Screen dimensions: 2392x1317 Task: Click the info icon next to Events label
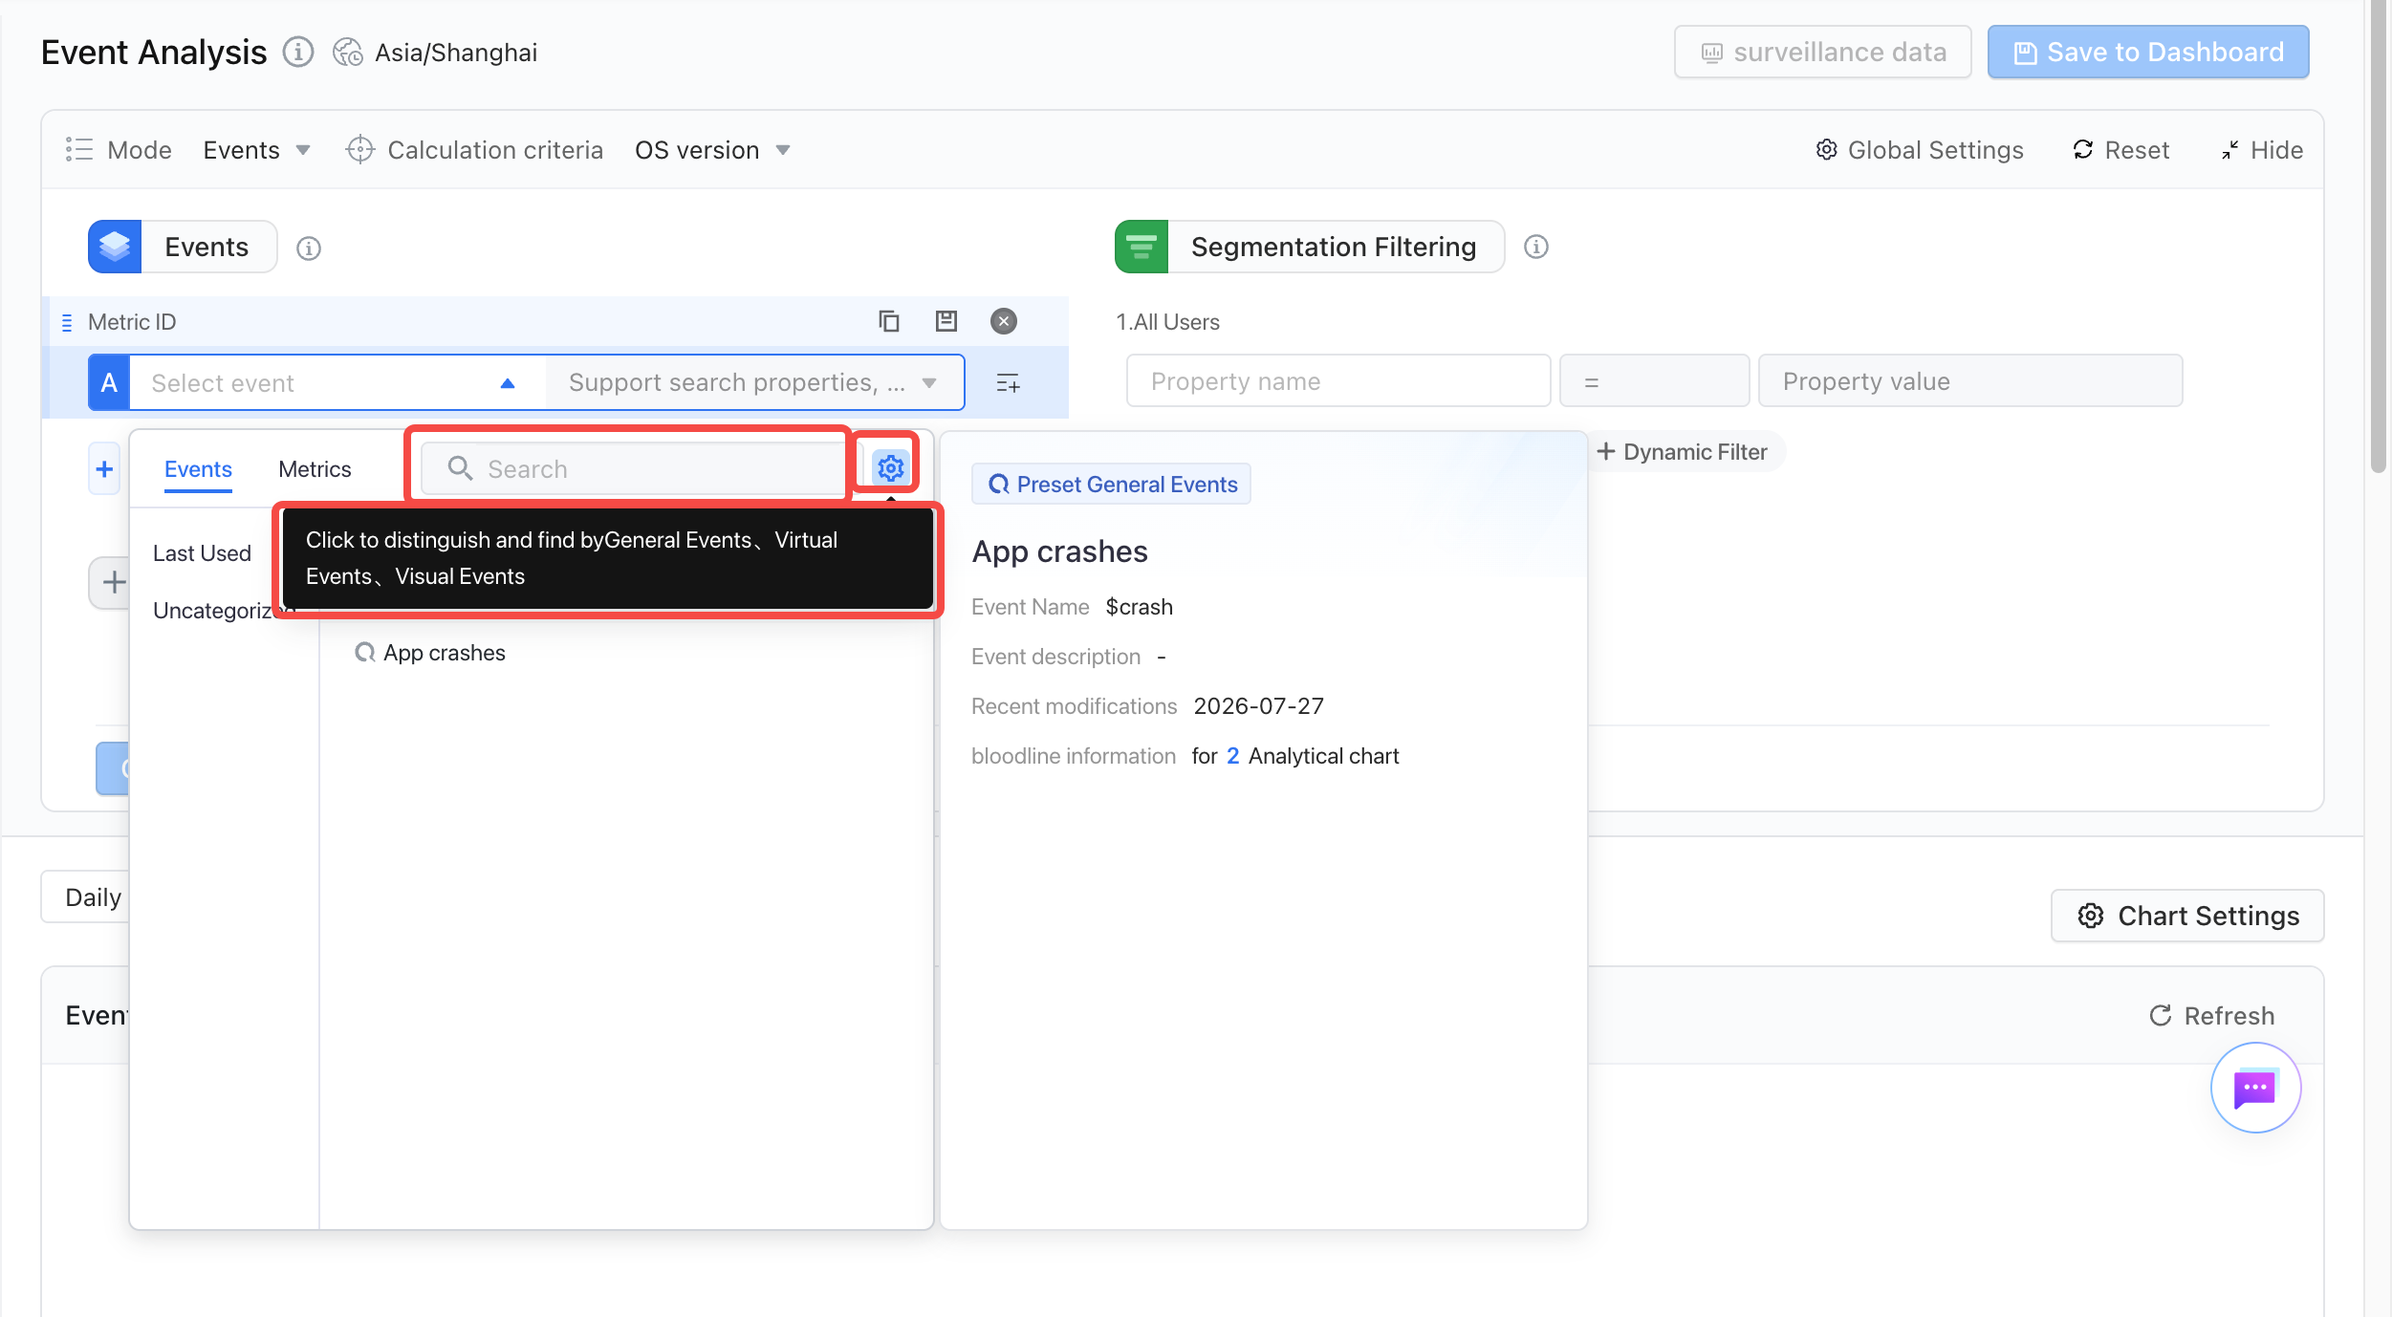[x=308, y=248]
